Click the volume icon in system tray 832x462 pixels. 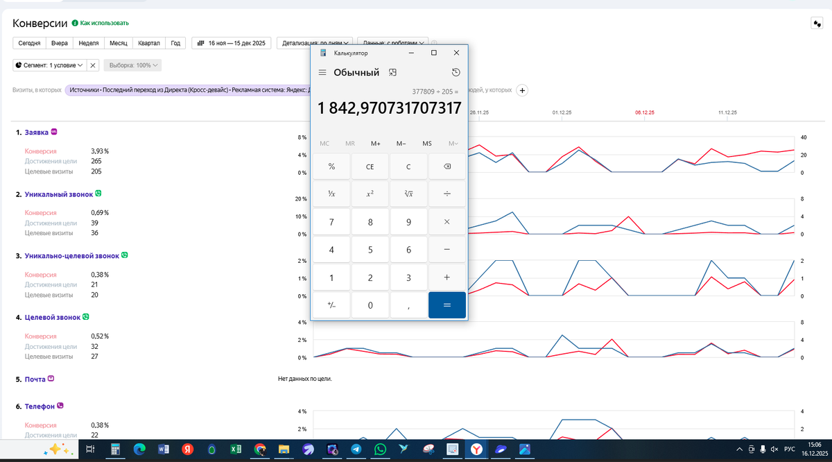tap(774, 450)
